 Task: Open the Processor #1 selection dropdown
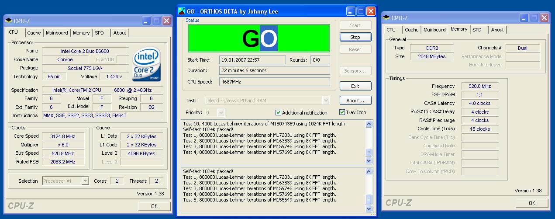(85, 181)
